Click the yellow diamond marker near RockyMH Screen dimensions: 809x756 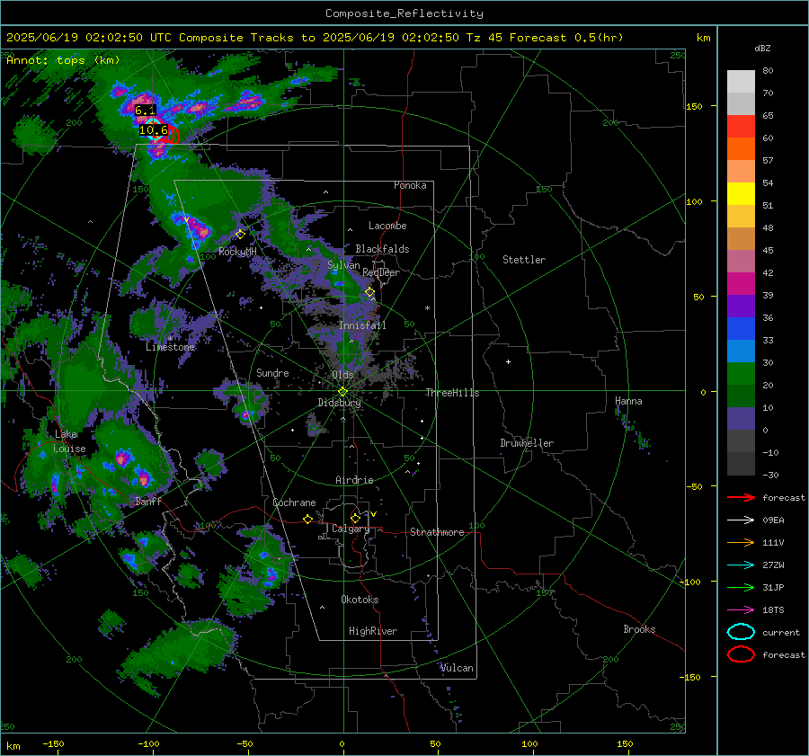point(240,235)
